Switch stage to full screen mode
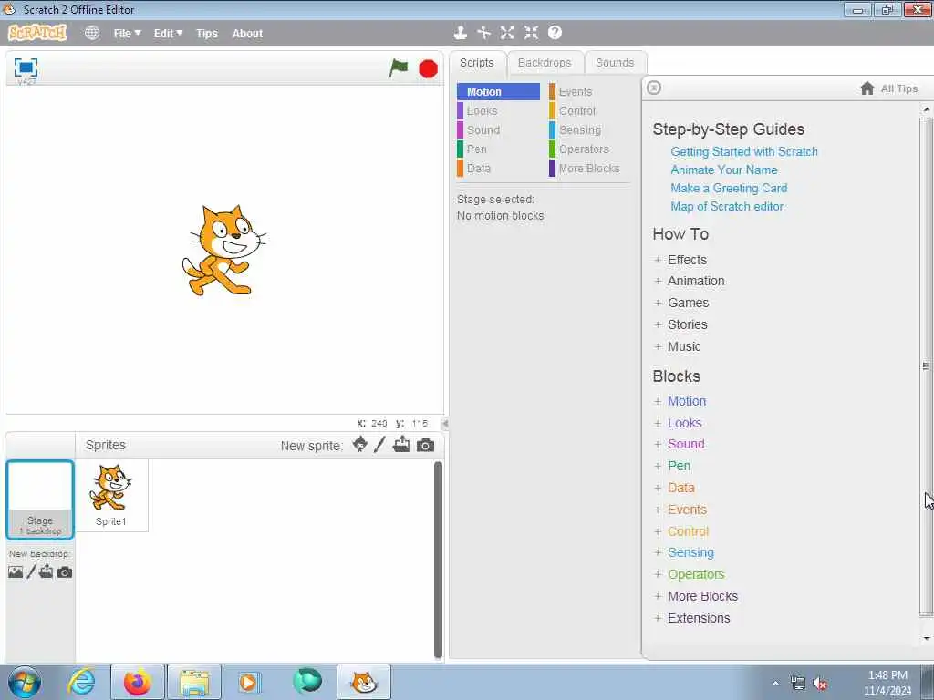The width and height of the screenshot is (934, 700). click(26, 67)
